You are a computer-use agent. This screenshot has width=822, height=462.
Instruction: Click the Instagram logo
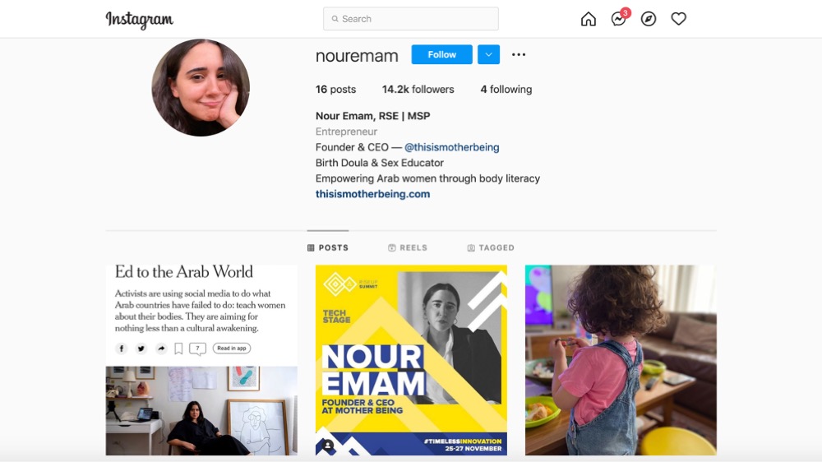[140, 20]
